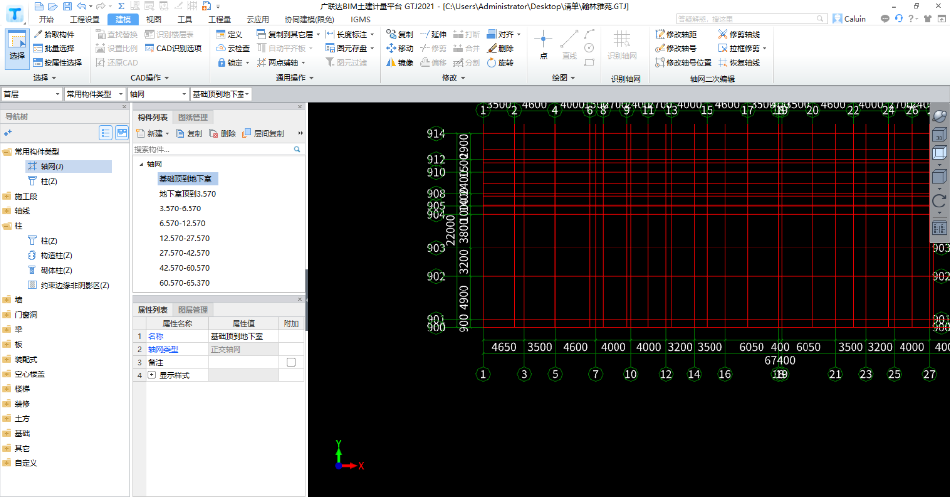950x497 pixels.
Task: Switch navigation tree to list view icon
Action: coord(105,133)
